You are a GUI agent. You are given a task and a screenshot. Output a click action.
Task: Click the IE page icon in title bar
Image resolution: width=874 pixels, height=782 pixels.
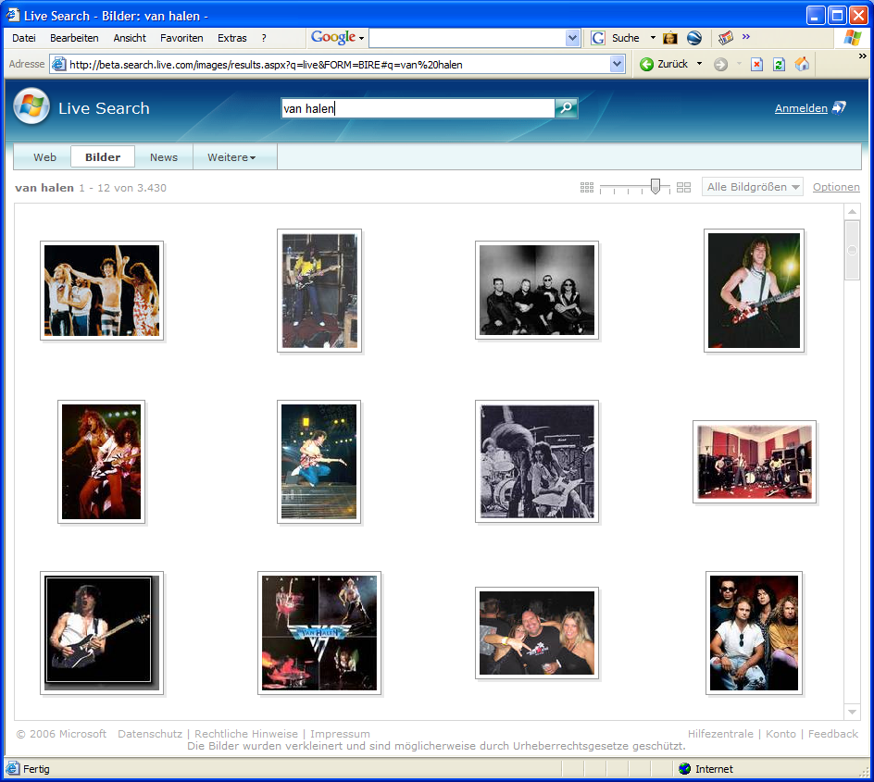coord(13,16)
